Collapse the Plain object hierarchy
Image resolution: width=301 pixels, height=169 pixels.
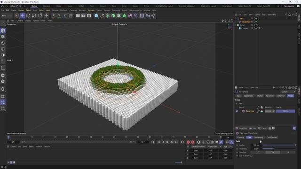coord(236,19)
